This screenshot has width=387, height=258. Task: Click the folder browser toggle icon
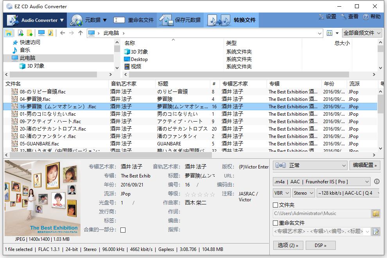(x=9, y=33)
